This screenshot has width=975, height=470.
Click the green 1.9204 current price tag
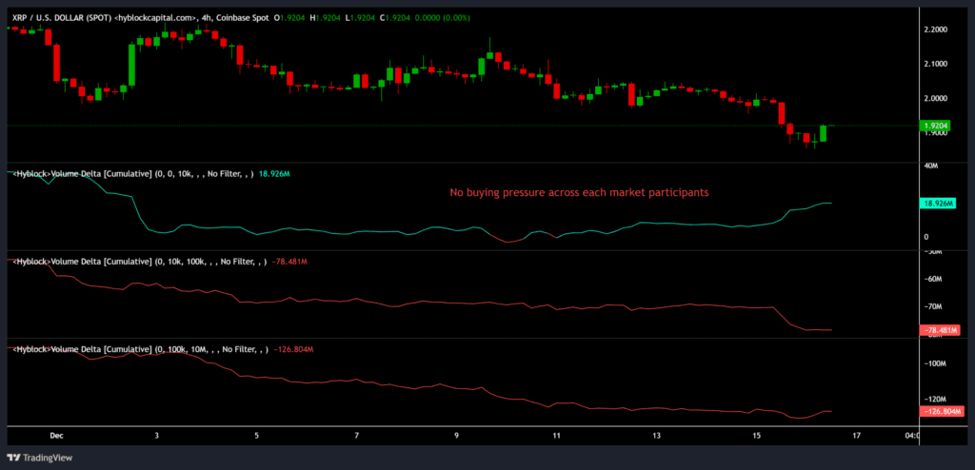(x=937, y=125)
